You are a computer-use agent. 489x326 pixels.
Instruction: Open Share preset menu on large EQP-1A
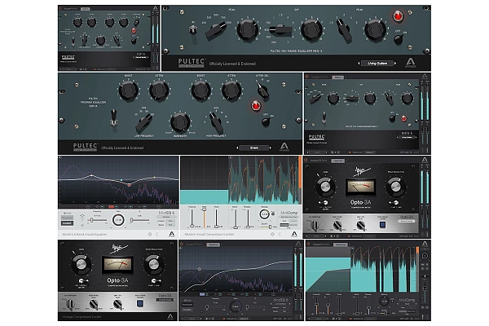pos(253,148)
